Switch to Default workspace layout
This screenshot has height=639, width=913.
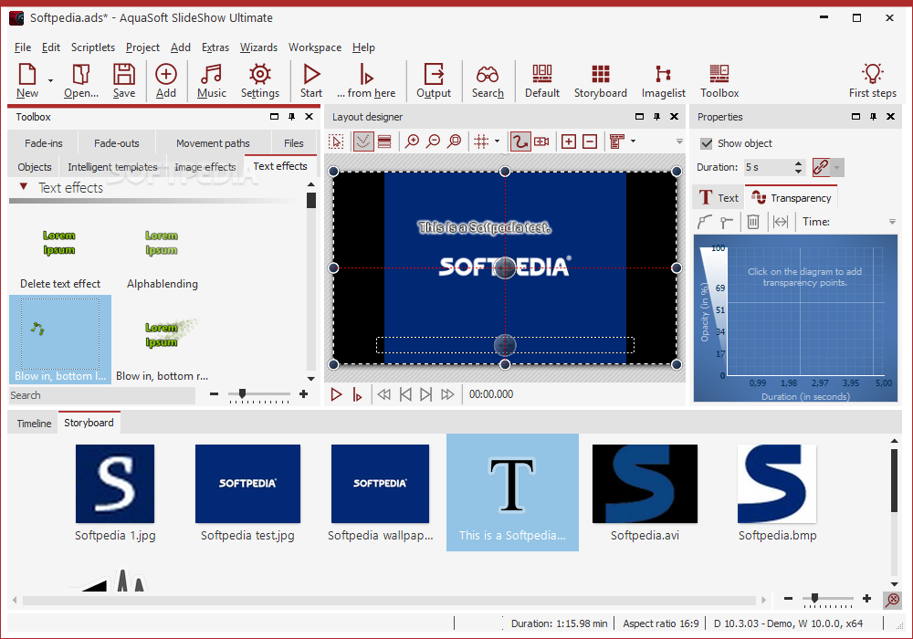coord(542,81)
